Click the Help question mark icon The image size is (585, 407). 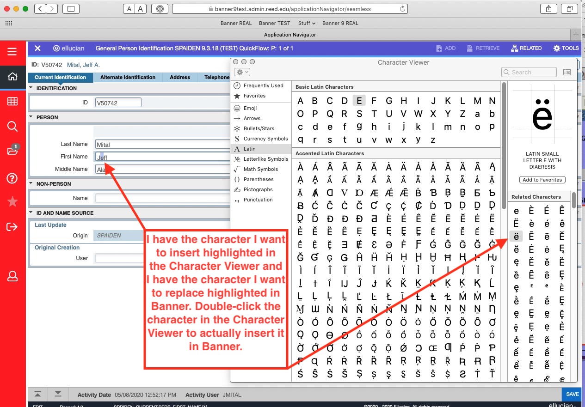[12, 178]
